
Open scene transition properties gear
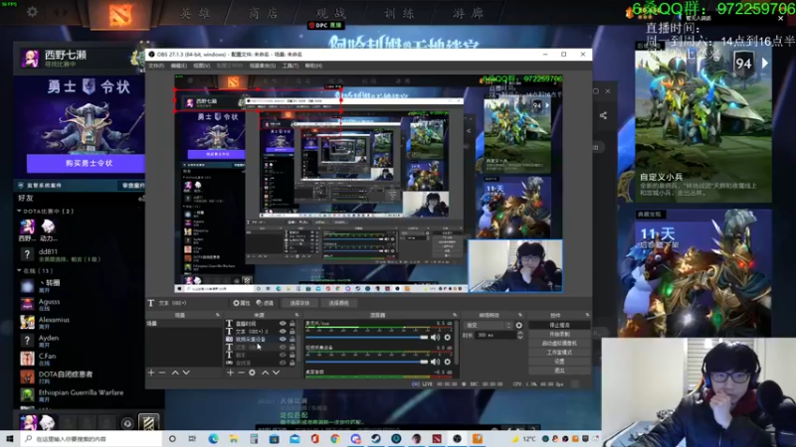coord(518,326)
